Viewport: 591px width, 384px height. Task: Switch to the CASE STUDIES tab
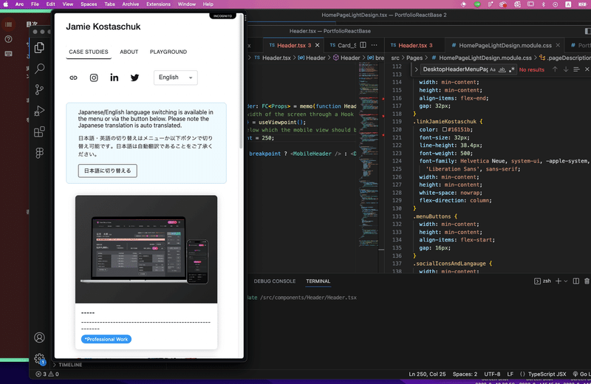tap(89, 52)
